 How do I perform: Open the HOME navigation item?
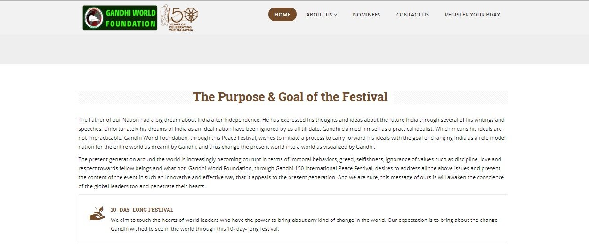(x=282, y=15)
